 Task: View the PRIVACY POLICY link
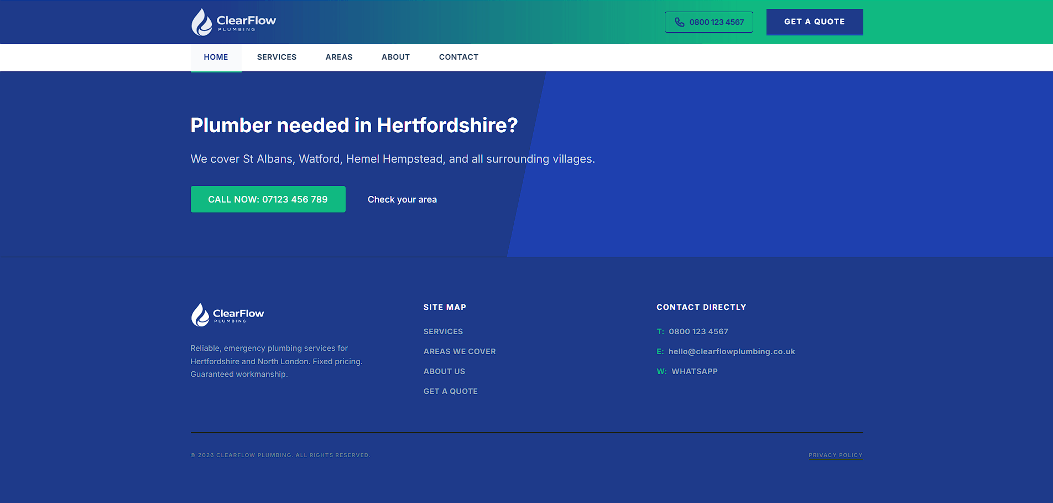(835, 455)
